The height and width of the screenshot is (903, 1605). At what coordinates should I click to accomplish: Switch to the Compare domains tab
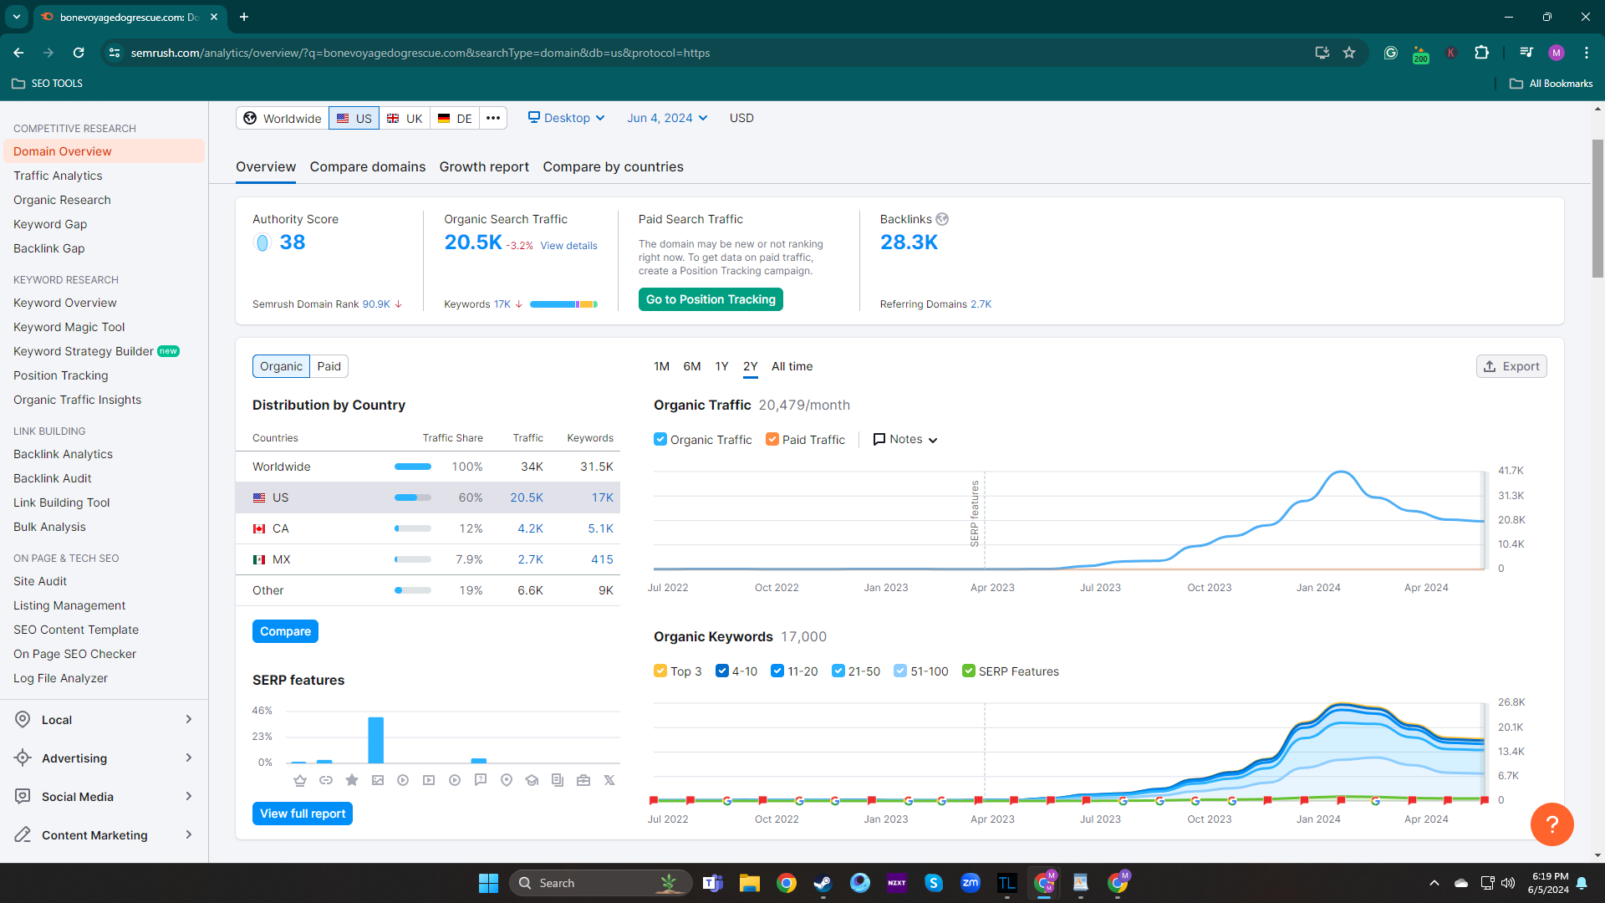tap(368, 167)
